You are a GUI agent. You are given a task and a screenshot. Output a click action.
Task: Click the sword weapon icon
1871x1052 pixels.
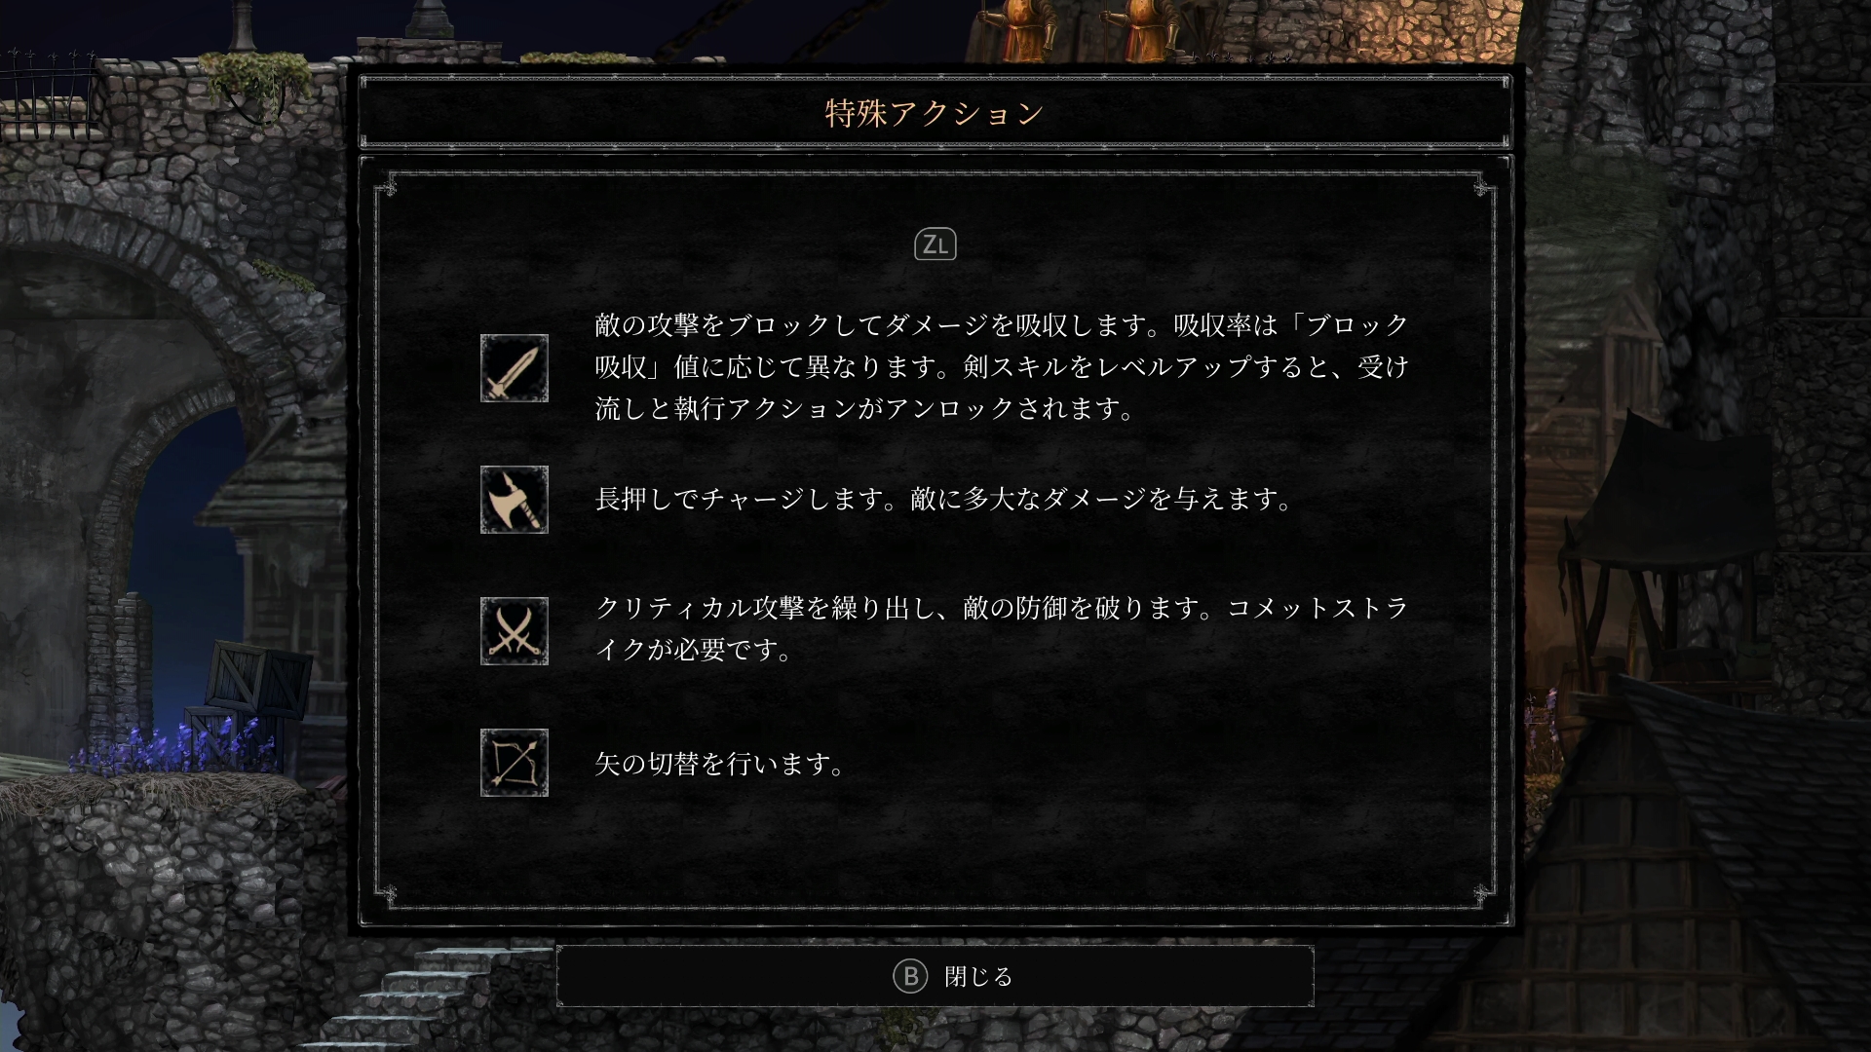click(515, 368)
